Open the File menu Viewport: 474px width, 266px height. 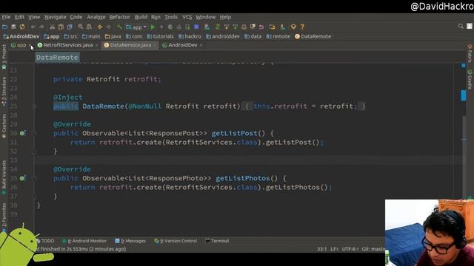pos(6,17)
